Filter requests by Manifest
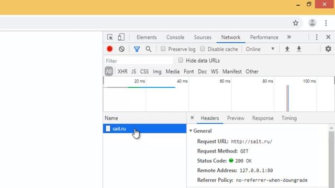Screen dimensions: 335x188 tap(232, 72)
